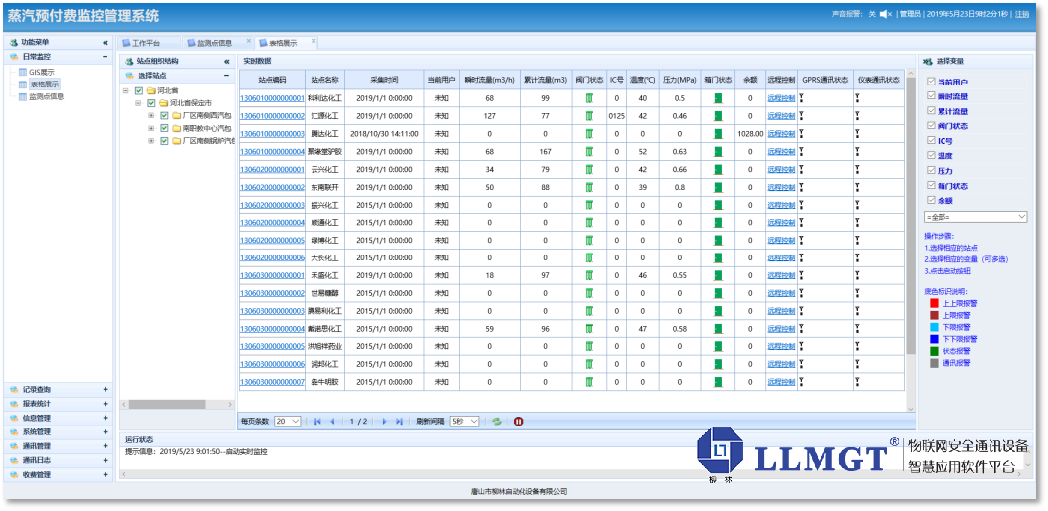Open the 每页条数 page size dropdown
The image size is (1048, 511).
pyautogui.click(x=287, y=422)
